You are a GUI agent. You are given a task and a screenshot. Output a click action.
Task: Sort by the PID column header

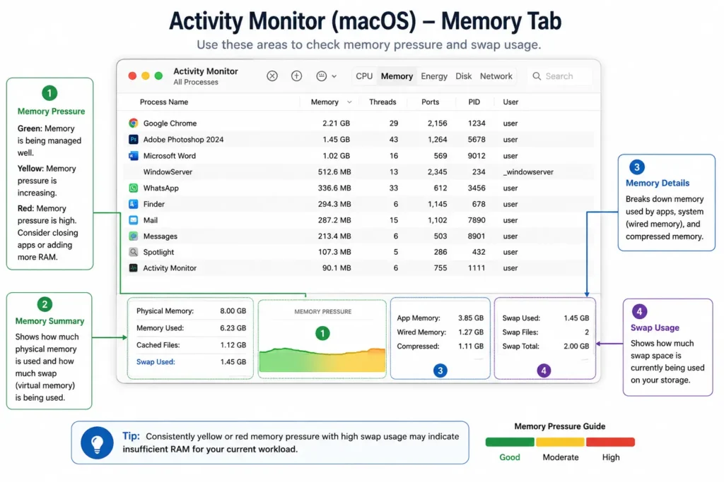[x=474, y=102]
